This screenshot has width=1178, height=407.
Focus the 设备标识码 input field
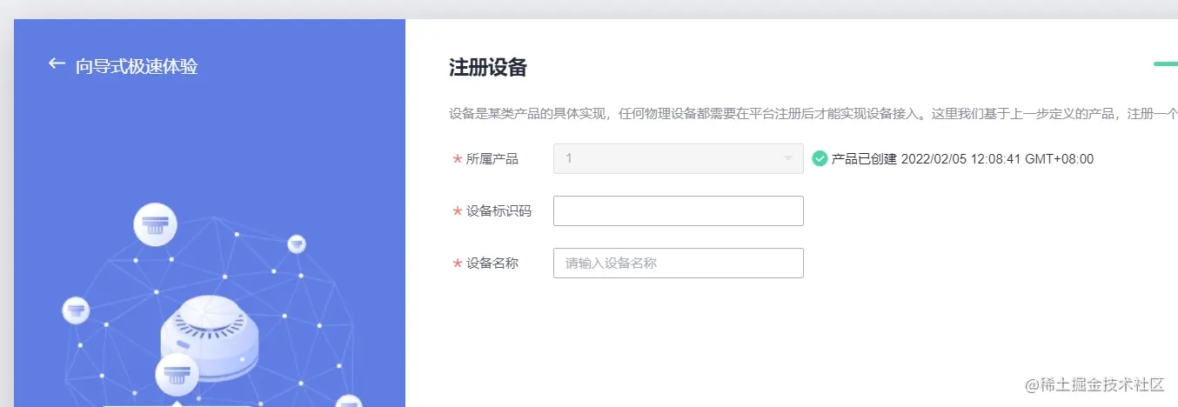pyautogui.click(x=678, y=210)
